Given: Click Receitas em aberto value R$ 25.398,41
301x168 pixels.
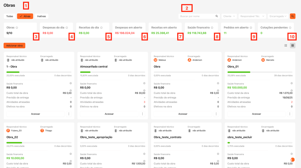Looking at the screenshot, I should [160, 33].
